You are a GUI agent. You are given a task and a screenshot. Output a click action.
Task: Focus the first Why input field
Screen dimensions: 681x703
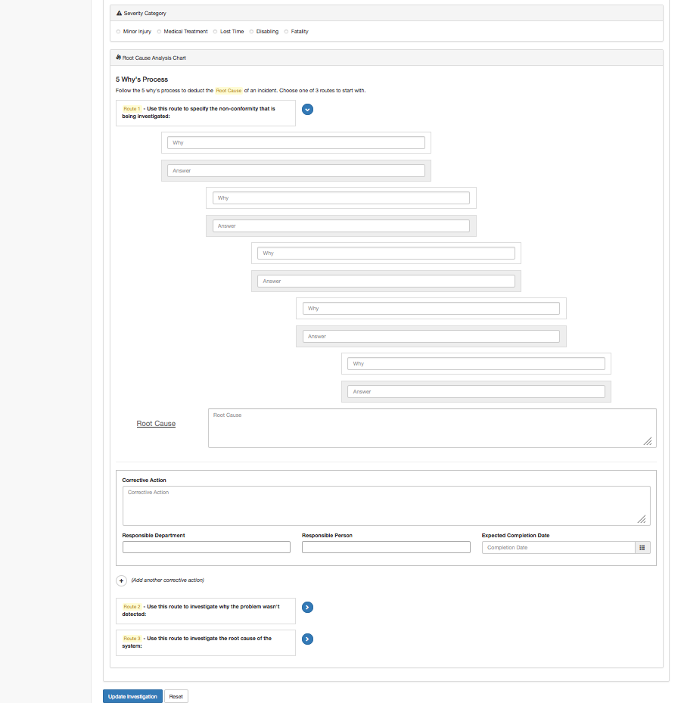[296, 143]
